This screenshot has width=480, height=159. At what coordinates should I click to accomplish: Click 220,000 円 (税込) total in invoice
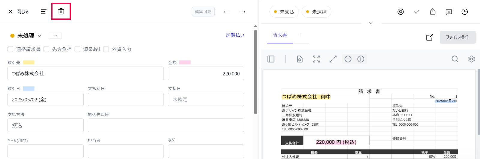pyautogui.click(x=336, y=142)
